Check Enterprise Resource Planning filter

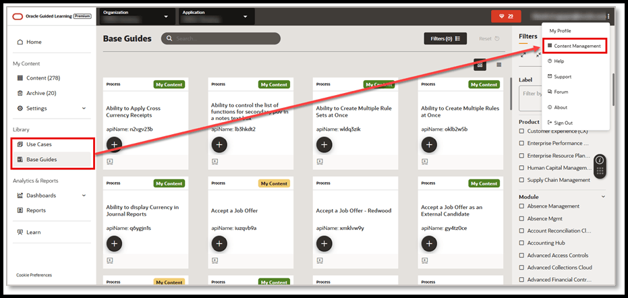[521, 156]
